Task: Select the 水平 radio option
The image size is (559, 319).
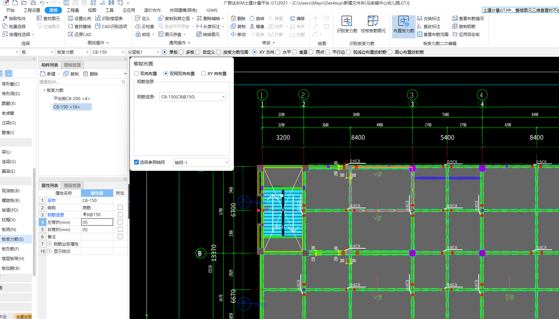Action: 283,52
